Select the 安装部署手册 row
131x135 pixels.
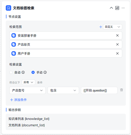coord(66,35)
